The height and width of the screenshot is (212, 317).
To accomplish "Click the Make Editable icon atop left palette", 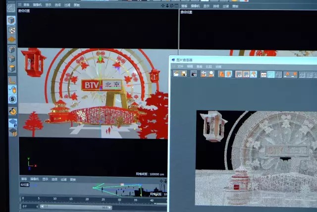I will [11, 8].
